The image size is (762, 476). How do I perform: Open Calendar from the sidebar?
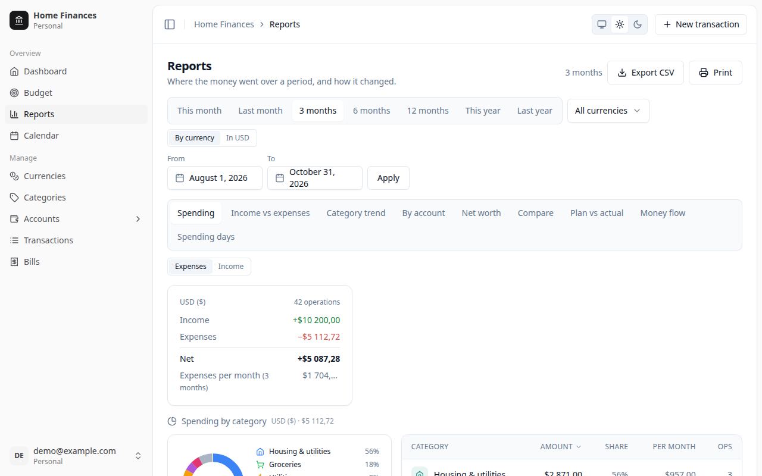(76, 136)
